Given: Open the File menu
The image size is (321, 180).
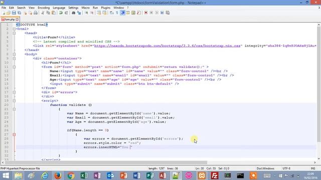Looking at the screenshot, I should [x=4, y=8].
